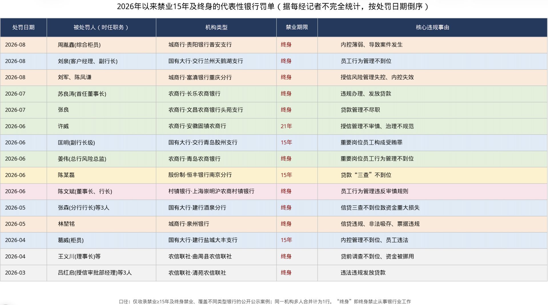Click 城商行·富滇银行重庆分行
Image resolution: width=548 pixels, height=305 pixels.
pyautogui.click(x=200, y=77)
